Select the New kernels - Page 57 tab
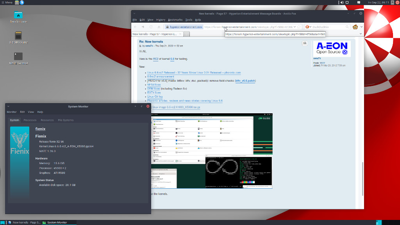This screenshot has height=225, width=400. click(x=157, y=34)
